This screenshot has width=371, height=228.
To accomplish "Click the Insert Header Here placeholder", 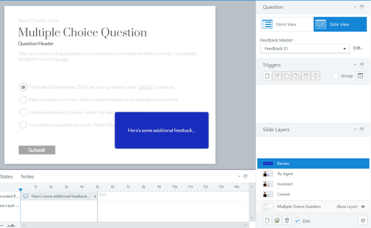I will click(x=38, y=20).
